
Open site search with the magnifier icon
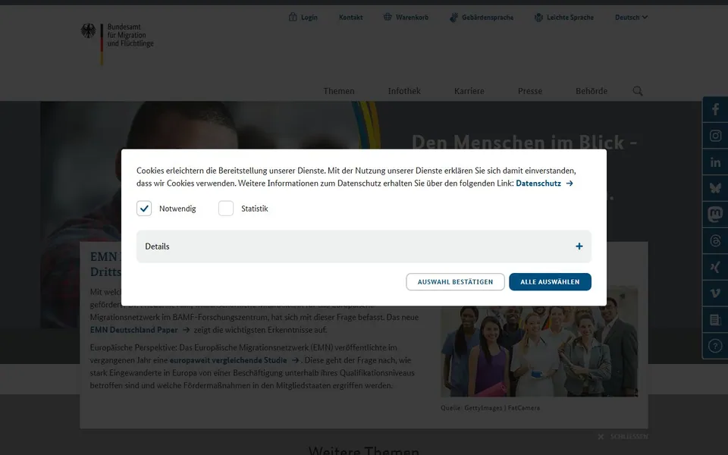[638, 91]
